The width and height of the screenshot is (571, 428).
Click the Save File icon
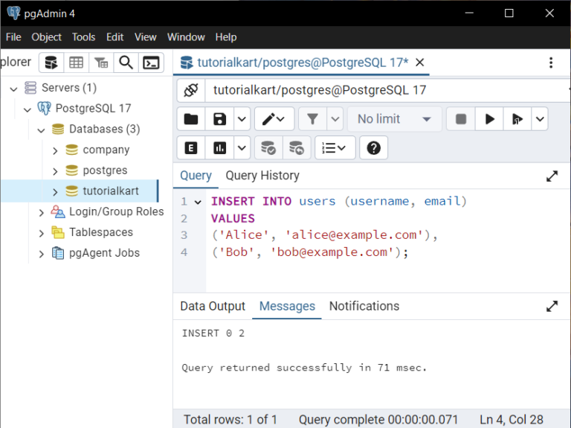point(219,119)
